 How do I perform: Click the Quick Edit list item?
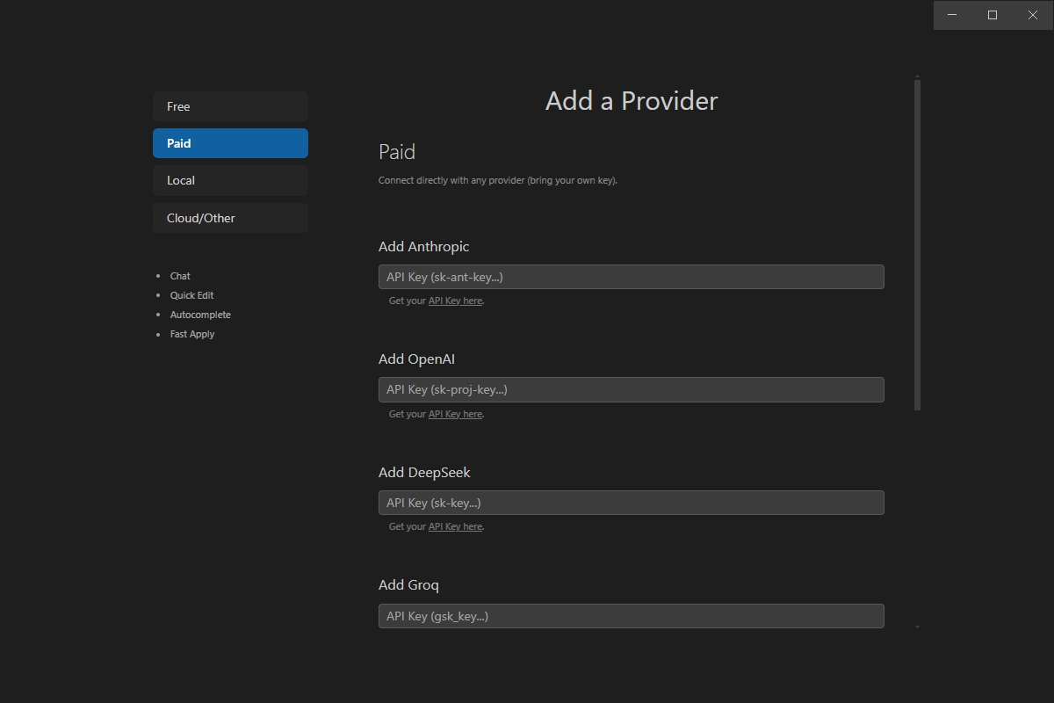pos(191,295)
